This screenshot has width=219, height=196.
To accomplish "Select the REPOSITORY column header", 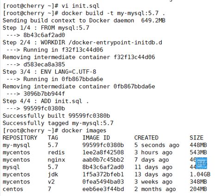I will (x=20, y=138).
